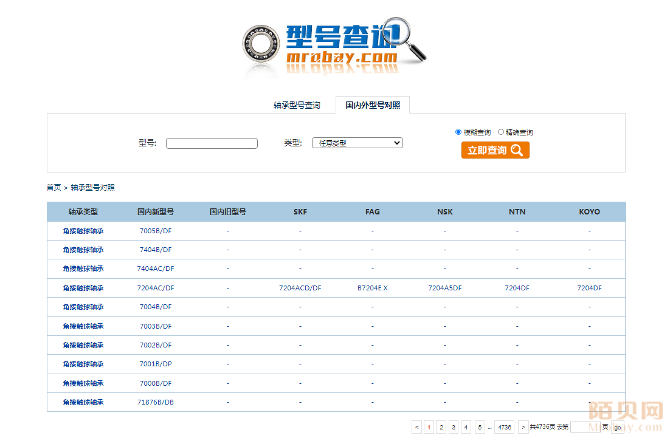Click the 7204AC/DF model number

156,288
